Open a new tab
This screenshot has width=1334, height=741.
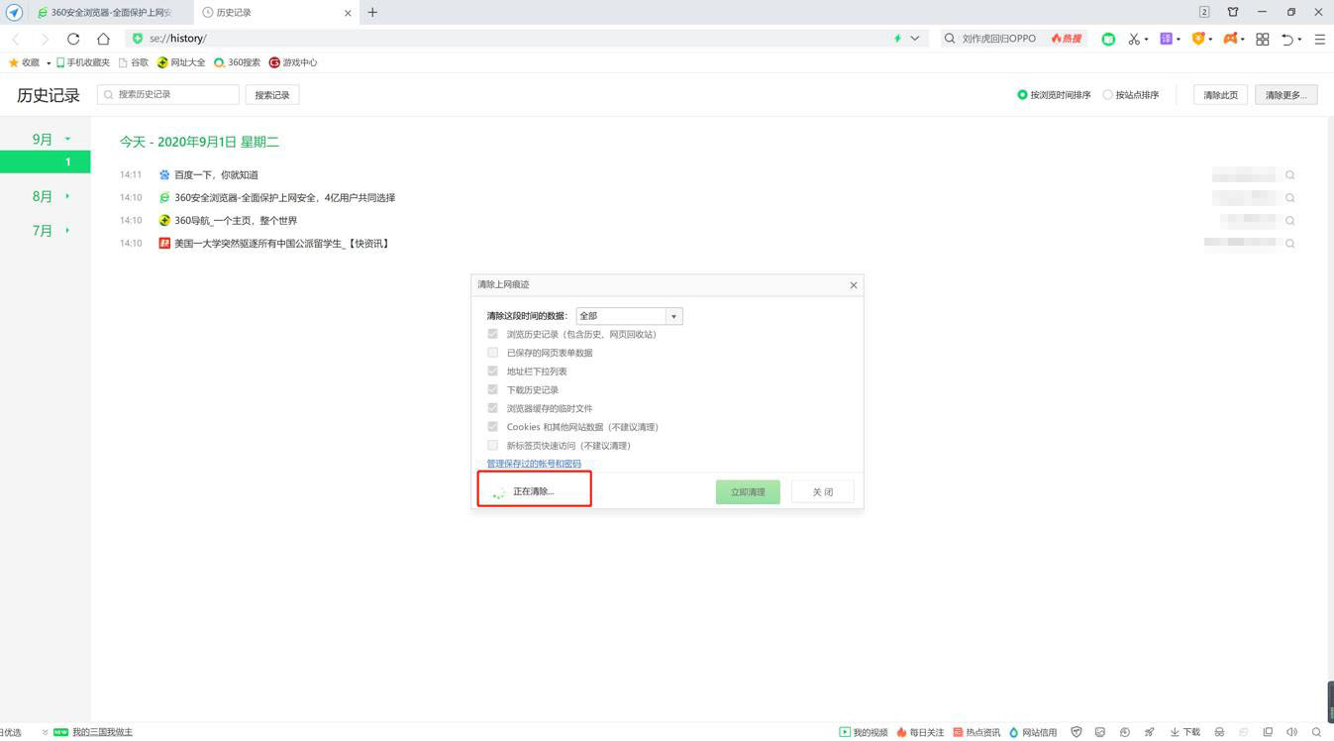[x=372, y=13]
